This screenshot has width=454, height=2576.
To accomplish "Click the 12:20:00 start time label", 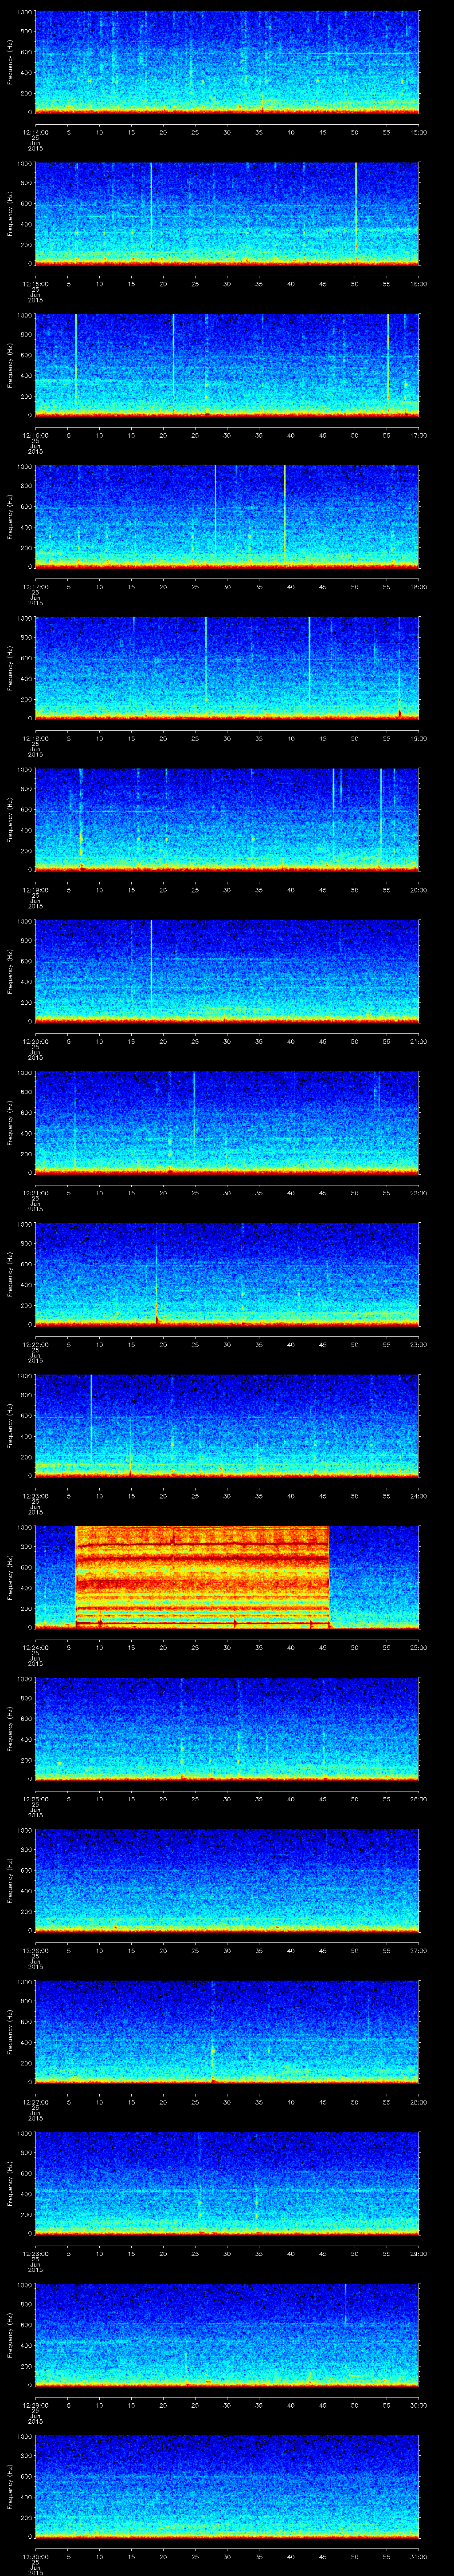I will (35, 1041).
